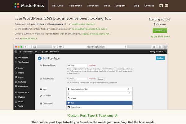Open Docs navigation item
186x124 pixels.
point(107,6)
